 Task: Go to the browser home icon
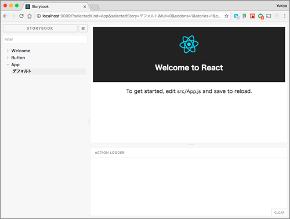click(30, 16)
